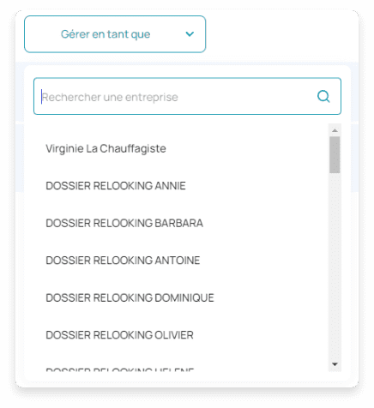This screenshot has height=408, width=374.
Task: Click the partially visible DOSSIER RELOOKING HELENE item
Action: (120, 369)
